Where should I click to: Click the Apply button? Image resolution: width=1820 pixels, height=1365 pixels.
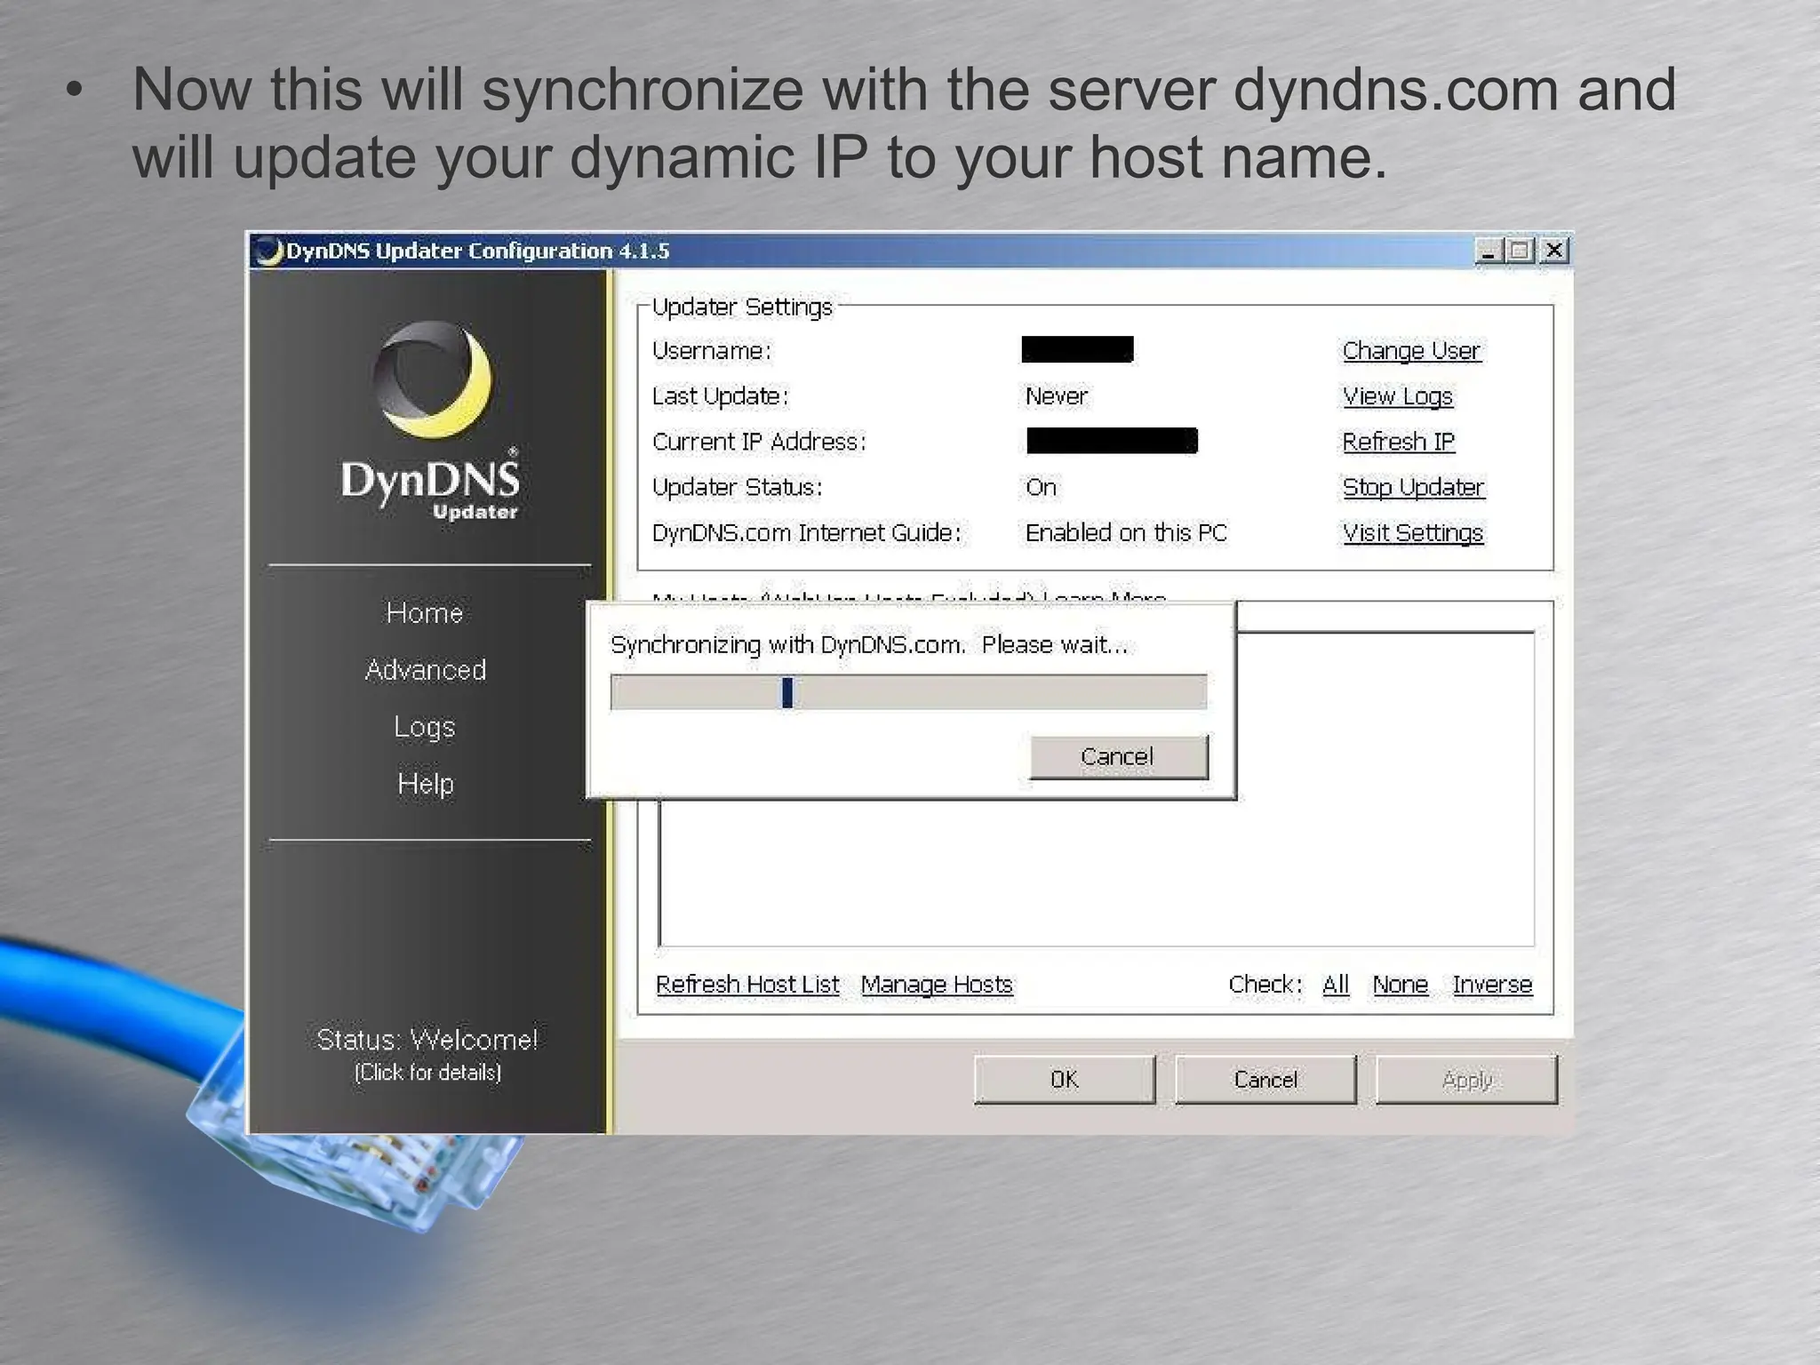(x=1467, y=1080)
